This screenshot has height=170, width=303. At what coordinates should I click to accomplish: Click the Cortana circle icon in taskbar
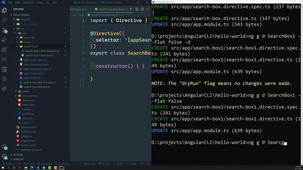[14, 168]
